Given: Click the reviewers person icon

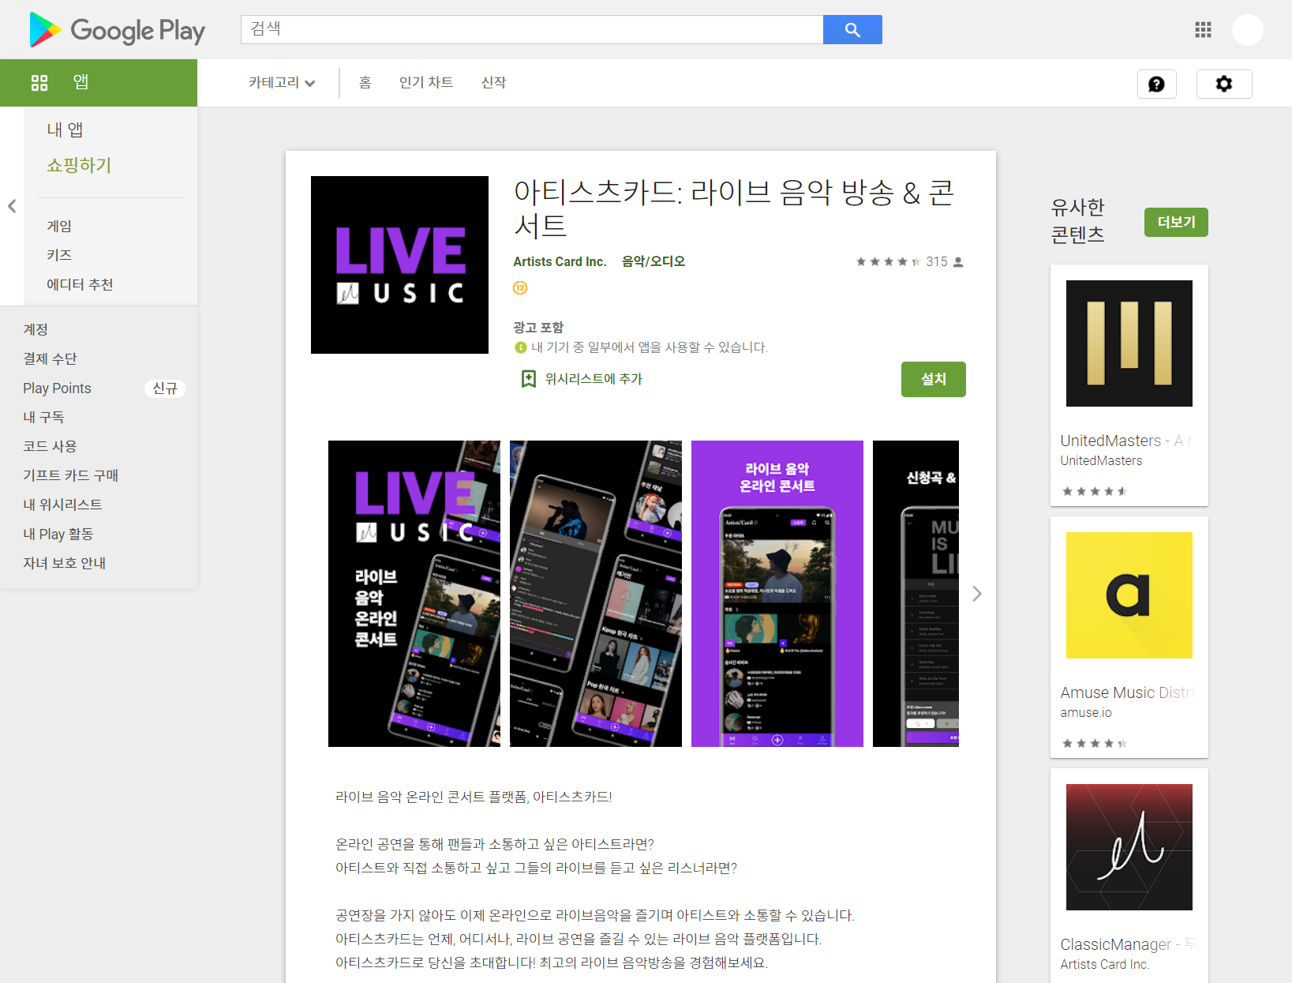Looking at the screenshot, I should (x=958, y=261).
